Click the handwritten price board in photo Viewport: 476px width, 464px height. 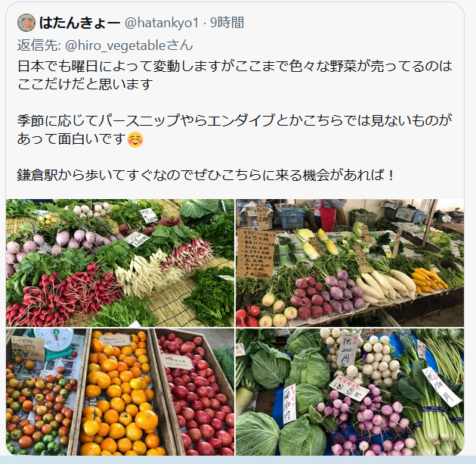(255, 254)
